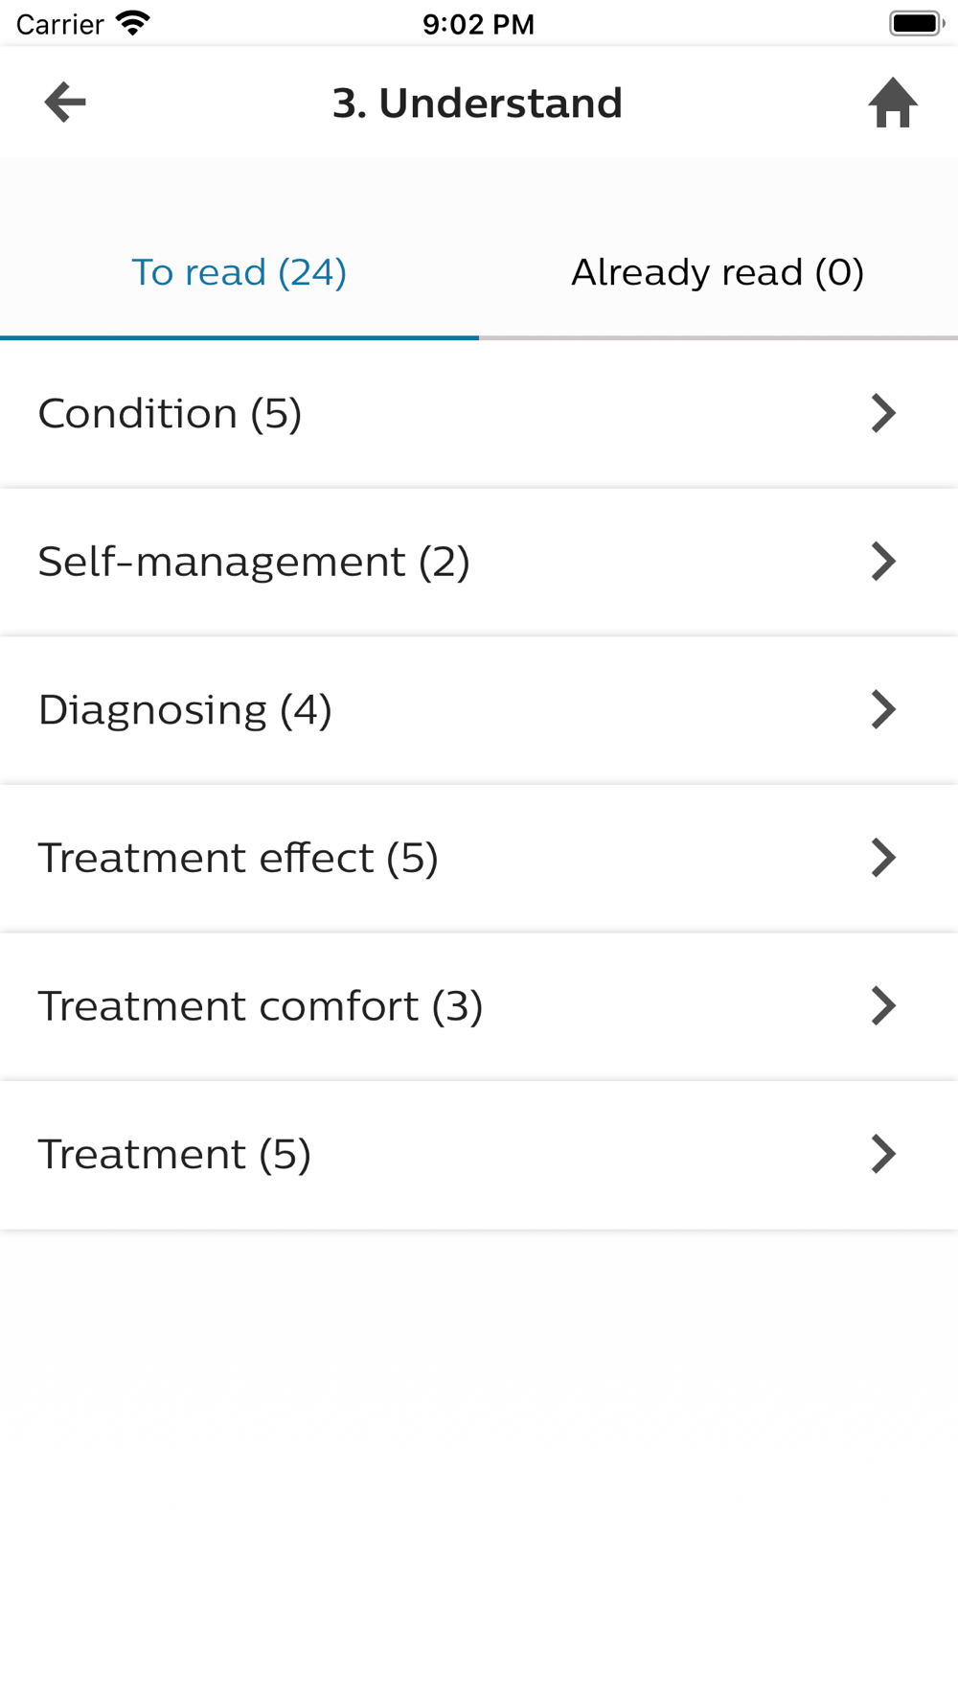The height and width of the screenshot is (1704, 958).
Task: Select the 'Self-management (2)' label
Action: coord(254,562)
